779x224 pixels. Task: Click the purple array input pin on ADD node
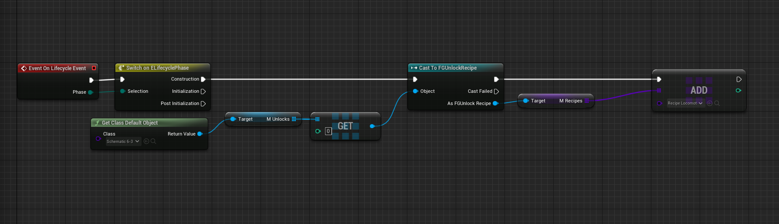[659, 90]
